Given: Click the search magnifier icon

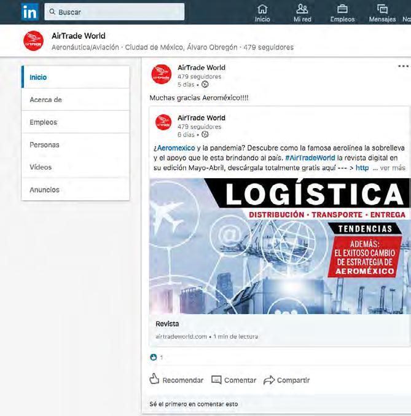Looking at the screenshot, I should (x=52, y=12).
